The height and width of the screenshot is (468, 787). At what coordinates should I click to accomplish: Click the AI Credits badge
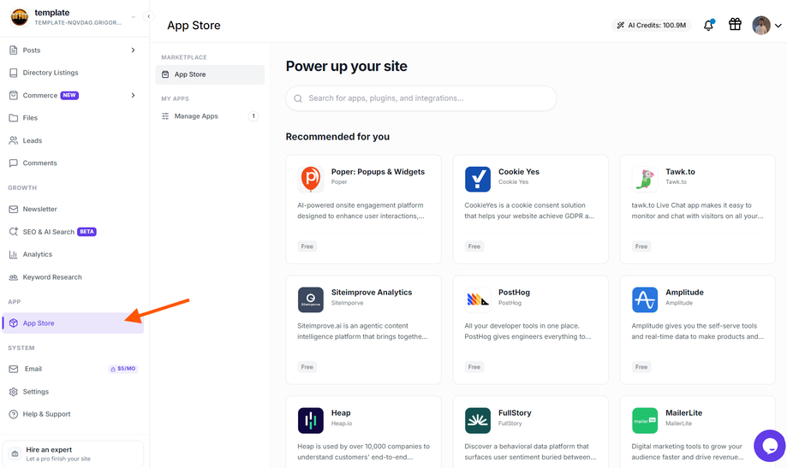(x=651, y=25)
